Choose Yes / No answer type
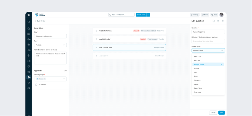252x116 pixels. pyautogui.click(x=208, y=61)
